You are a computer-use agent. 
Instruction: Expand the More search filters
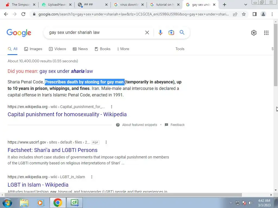[x=123, y=49]
